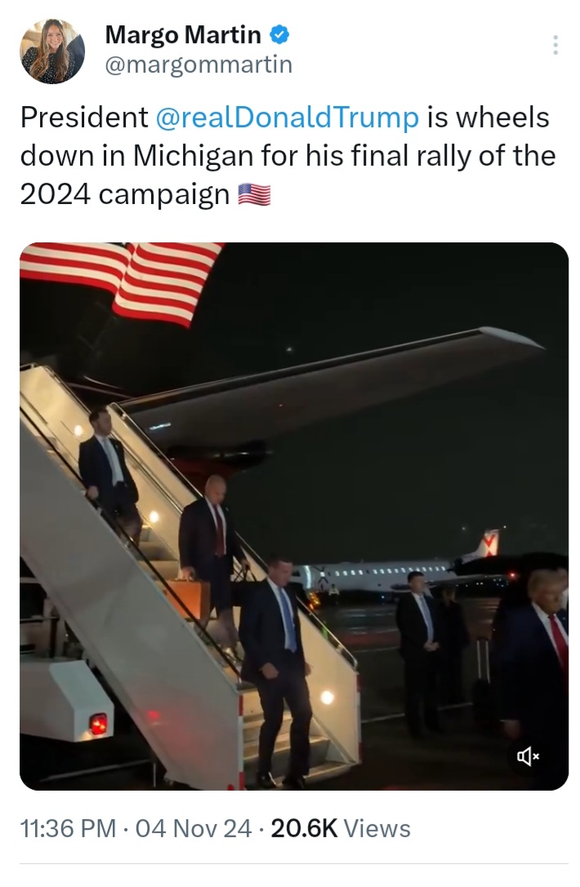Open the three-dot more options menu

555,45
